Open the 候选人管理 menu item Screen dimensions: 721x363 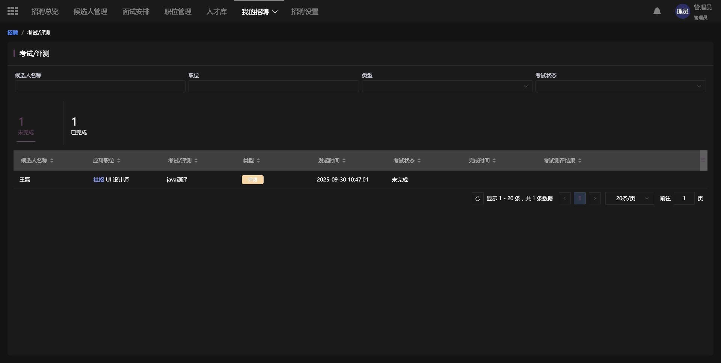click(90, 12)
